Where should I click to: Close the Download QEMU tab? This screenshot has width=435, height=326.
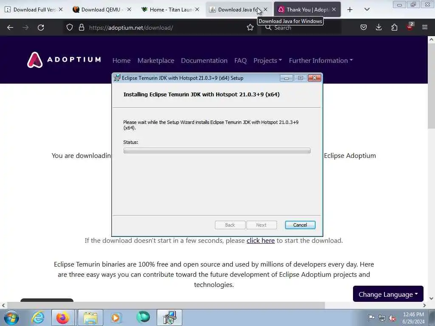[129, 9]
